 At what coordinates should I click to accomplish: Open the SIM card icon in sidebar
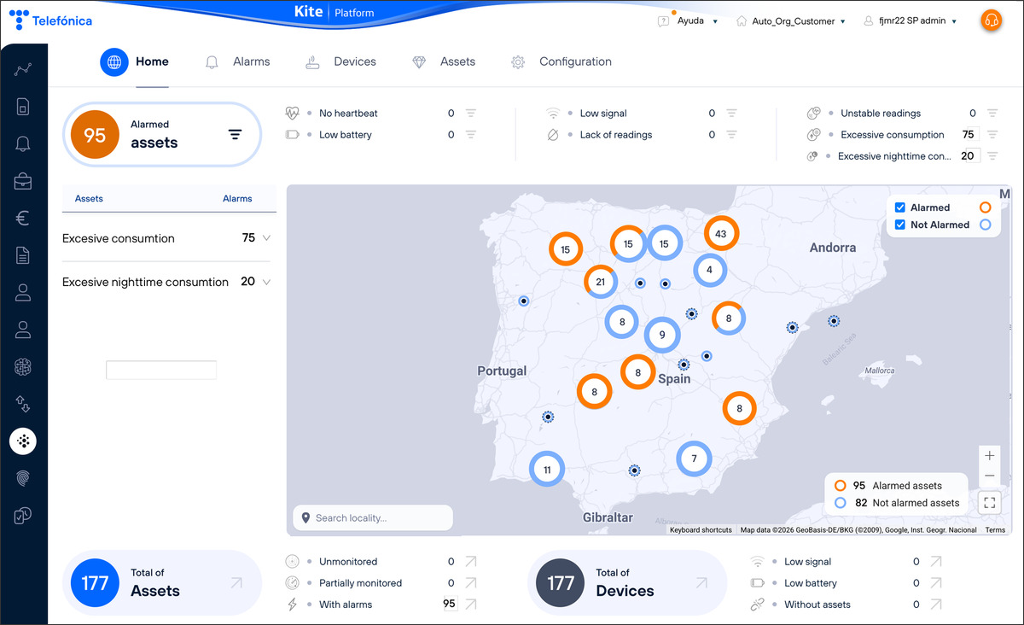[23, 106]
